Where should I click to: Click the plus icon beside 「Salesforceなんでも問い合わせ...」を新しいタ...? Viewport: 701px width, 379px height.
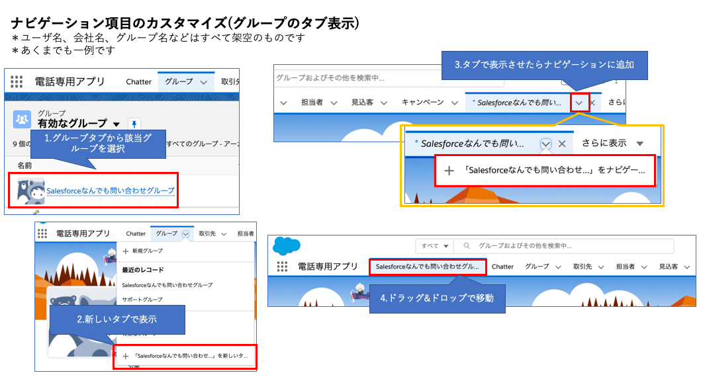pyautogui.click(x=126, y=357)
